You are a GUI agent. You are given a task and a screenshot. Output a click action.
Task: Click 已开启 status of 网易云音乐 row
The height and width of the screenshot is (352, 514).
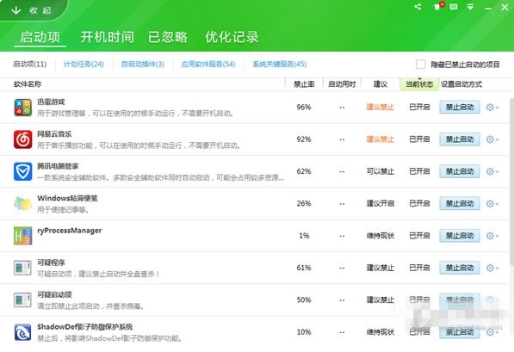click(x=419, y=139)
